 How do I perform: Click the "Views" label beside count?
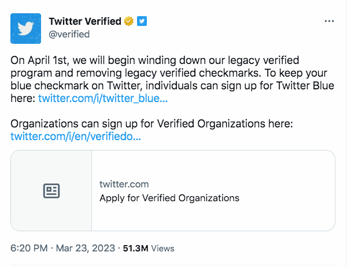(x=162, y=249)
